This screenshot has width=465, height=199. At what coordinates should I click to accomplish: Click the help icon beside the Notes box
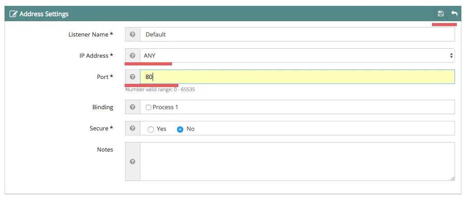pyautogui.click(x=133, y=162)
